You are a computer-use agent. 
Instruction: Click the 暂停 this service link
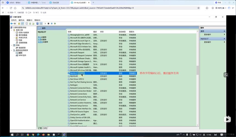coord(40,39)
